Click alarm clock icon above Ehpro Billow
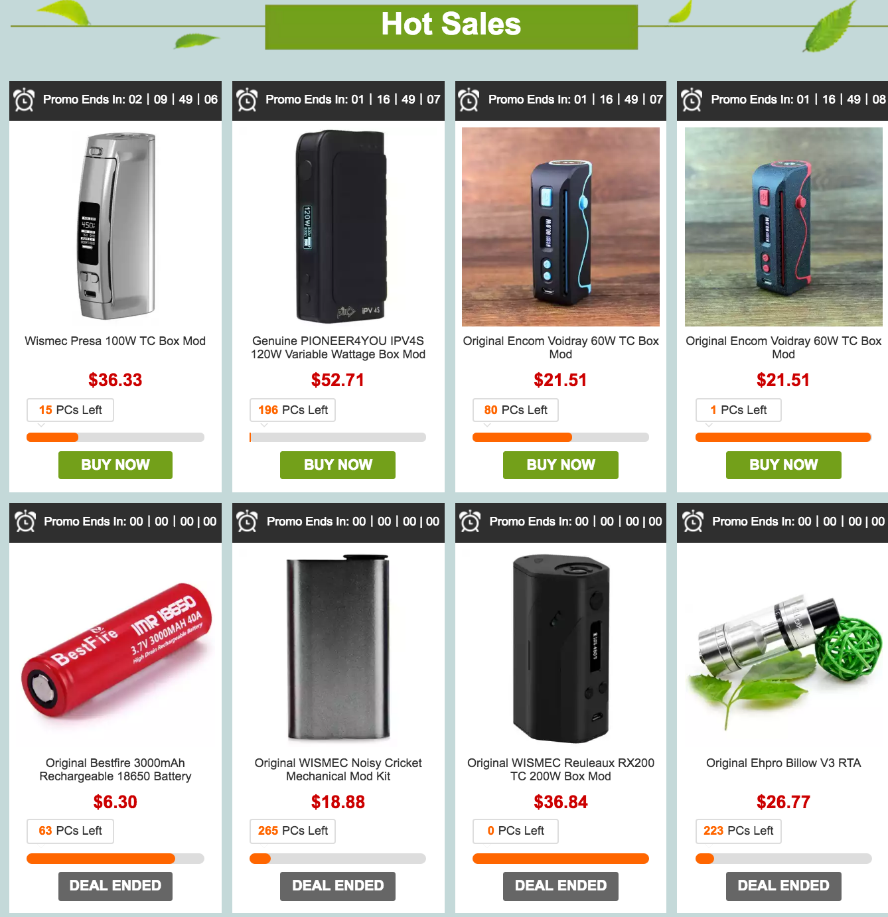Screen dimensions: 888x917 pos(693,522)
